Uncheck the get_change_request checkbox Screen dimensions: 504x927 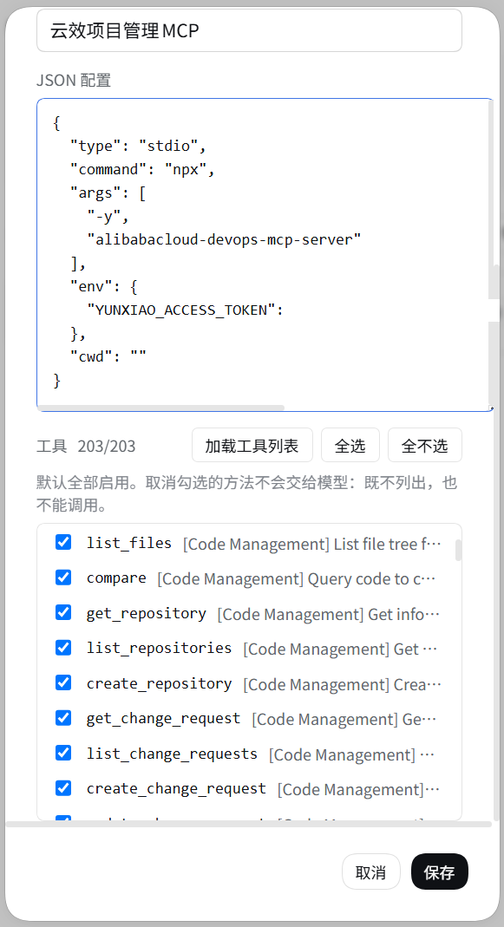[x=63, y=718]
